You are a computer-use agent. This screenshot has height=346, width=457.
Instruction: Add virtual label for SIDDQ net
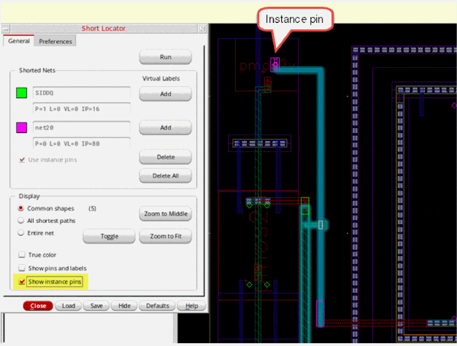click(x=166, y=94)
